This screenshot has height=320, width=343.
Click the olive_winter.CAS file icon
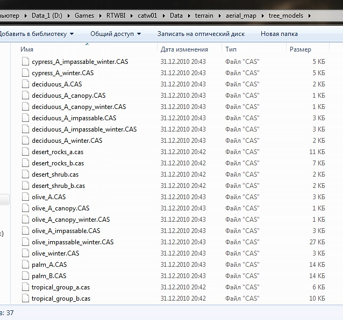(25, 253)
